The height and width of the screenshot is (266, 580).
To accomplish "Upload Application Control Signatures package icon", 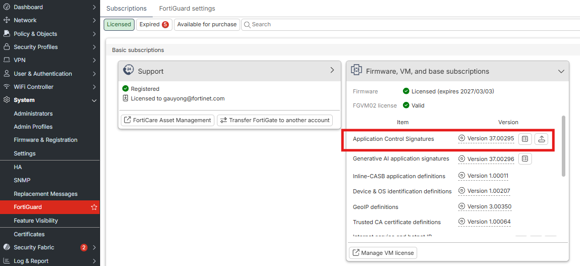I will coord(541,139).
